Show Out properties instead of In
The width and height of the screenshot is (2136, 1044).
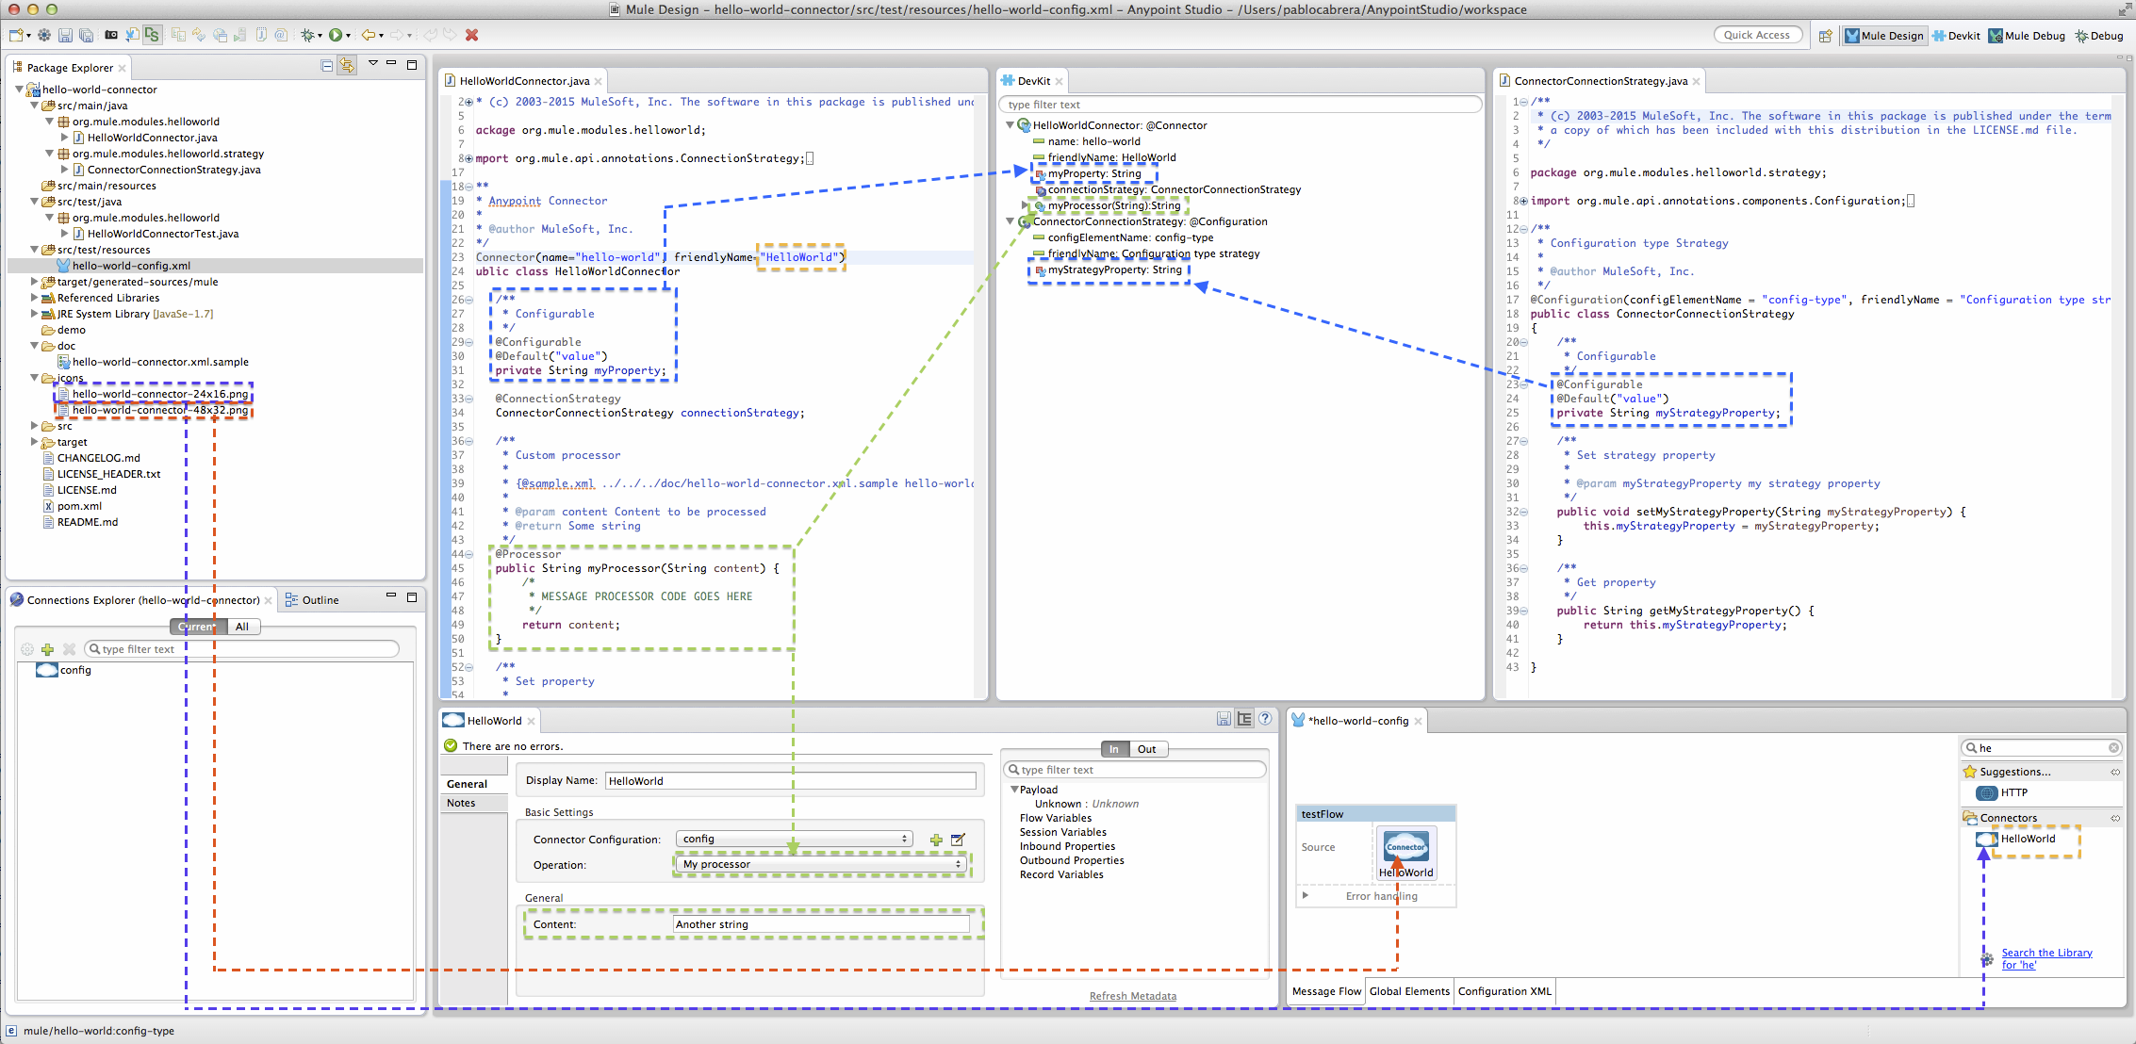pos(1146,749)
